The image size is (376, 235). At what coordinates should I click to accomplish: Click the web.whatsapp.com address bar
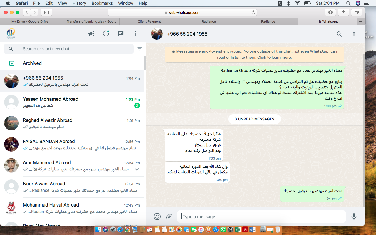tap(182, 12)
